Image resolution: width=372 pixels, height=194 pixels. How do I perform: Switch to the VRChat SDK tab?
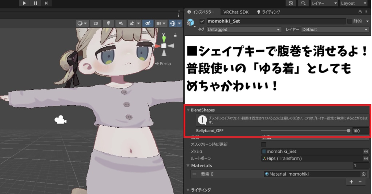click(236, 12)
